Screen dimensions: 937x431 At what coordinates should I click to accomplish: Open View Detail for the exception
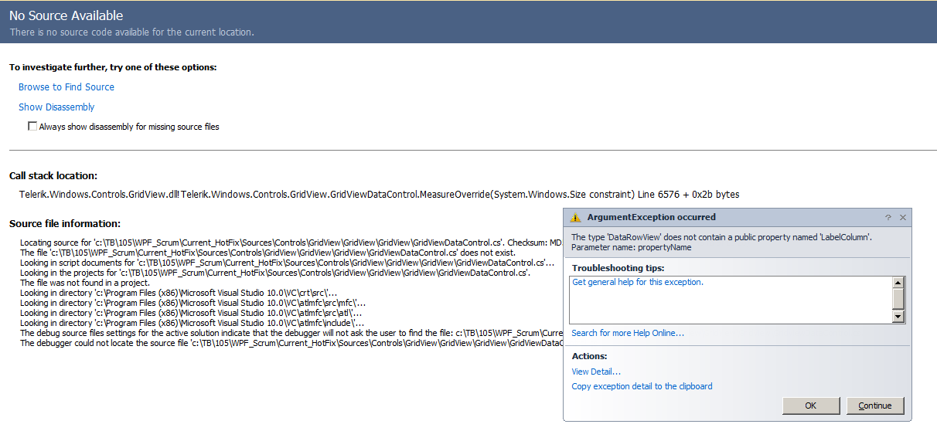(596, 372)
